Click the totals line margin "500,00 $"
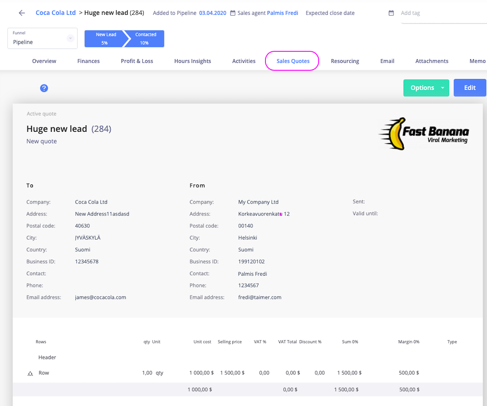 click(x=409, y=389)
